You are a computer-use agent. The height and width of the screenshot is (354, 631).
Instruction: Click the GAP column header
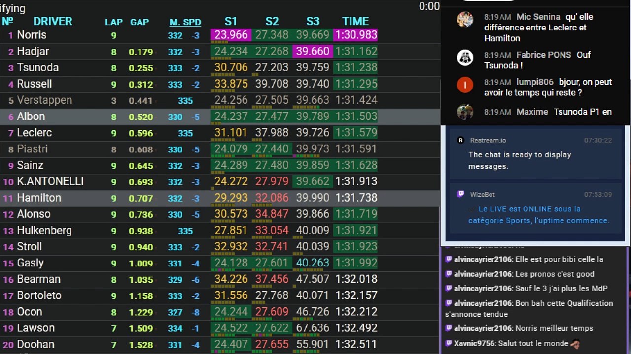pos(140,22)
